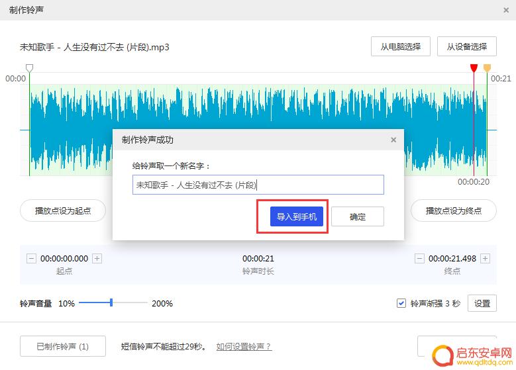Increase end time with plus icon

[x=485, y=259]
